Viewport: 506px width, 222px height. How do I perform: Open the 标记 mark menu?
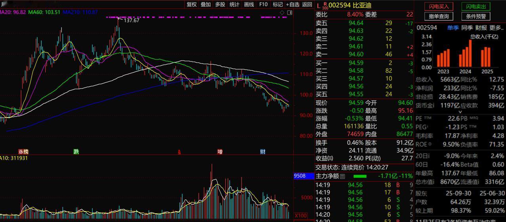click(x=278, y=4)
